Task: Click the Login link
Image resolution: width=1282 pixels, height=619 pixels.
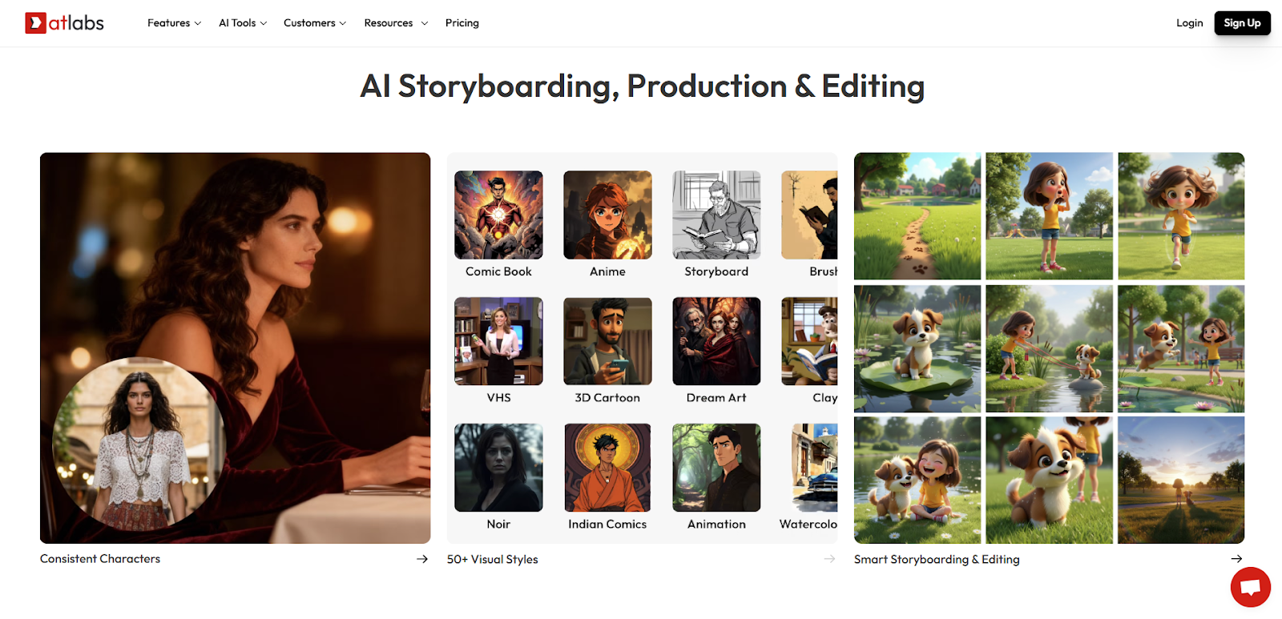Action: pyautogui.click(x=1189, y=23)
